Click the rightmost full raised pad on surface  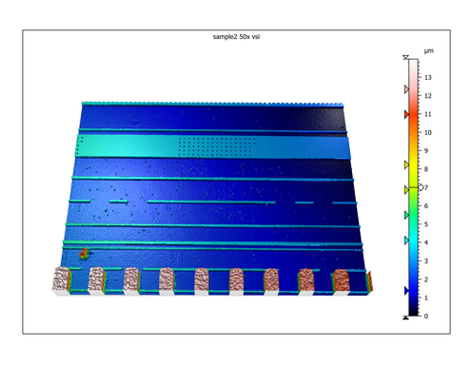[341, 280]
